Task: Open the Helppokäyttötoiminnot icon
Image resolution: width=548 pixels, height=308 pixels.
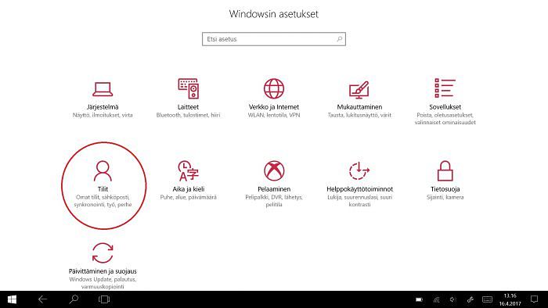Action: pos(359,170)
